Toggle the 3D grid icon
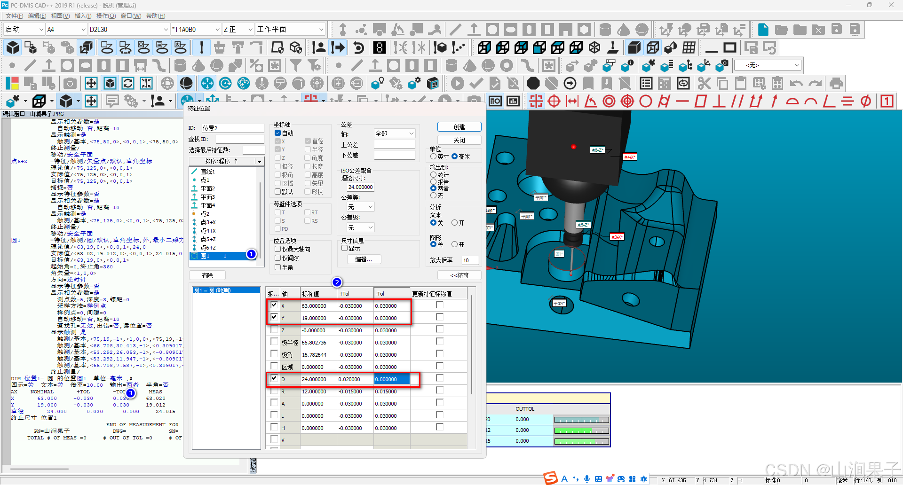Viewport: 903px width, 485px height. click(x=689, y=47)
